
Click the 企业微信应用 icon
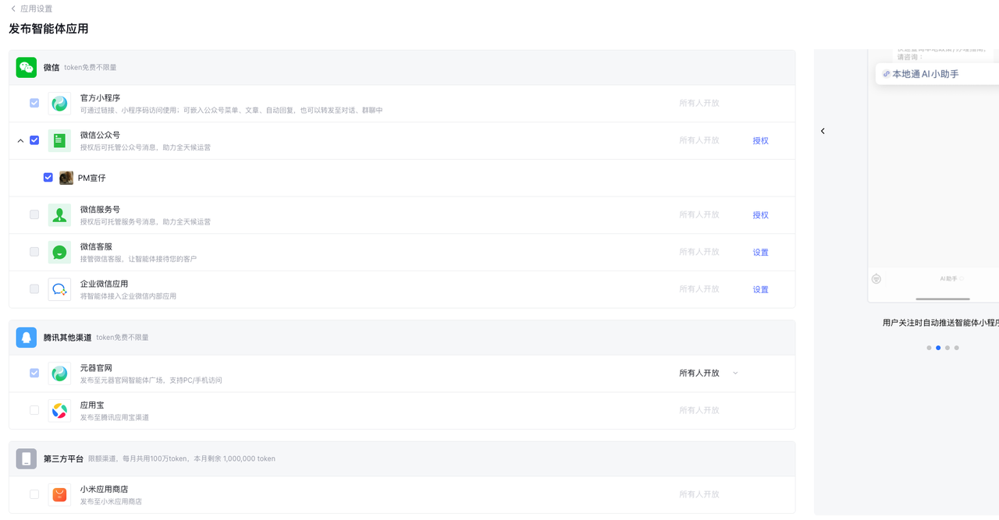tap(59, 289)
